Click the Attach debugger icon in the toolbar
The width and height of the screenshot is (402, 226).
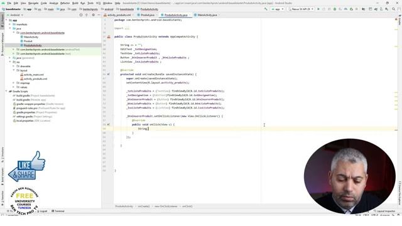tap(351, 9)
